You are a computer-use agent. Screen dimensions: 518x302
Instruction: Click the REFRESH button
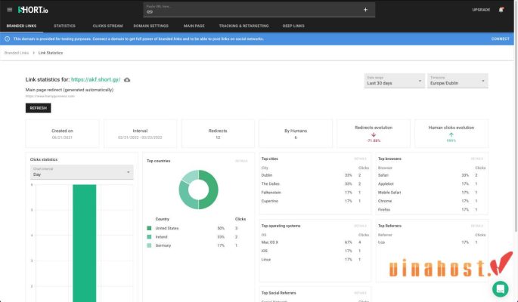point(39,108)
